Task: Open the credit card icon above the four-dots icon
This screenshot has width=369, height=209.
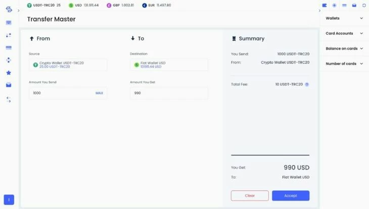Action: (9, 48)
